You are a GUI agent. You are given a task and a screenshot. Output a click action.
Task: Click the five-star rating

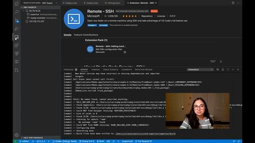129,16
